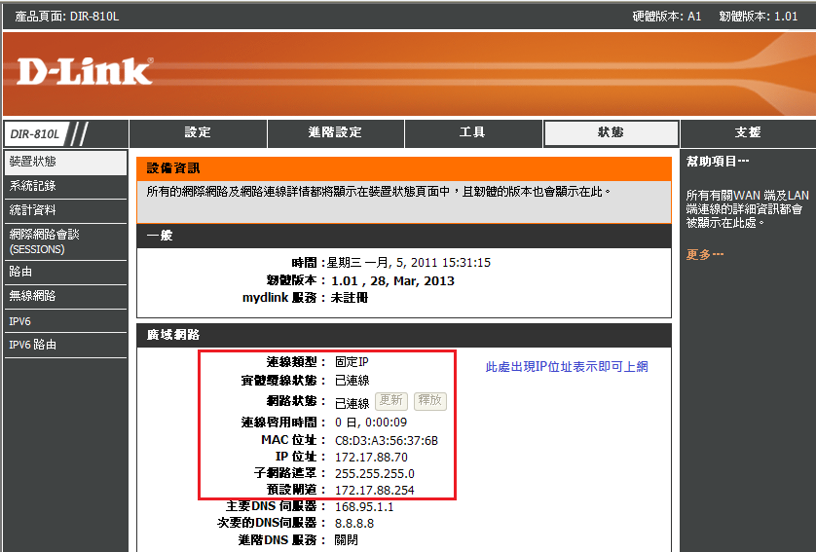Open 系統記錄 in the sidebar
Screen dimensions: 816x552
[65, 186]
